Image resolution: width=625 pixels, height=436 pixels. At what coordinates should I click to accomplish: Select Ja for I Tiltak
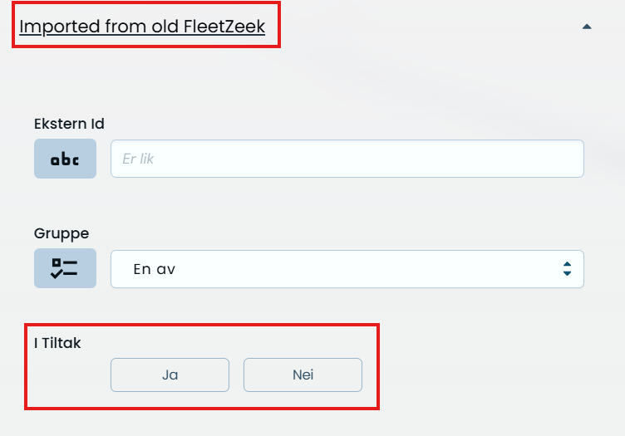point(170,375)
